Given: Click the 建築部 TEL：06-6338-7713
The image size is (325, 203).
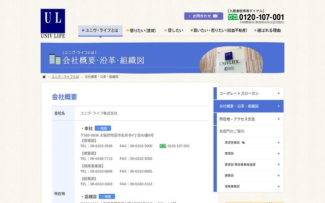Looking at the screenshot, I should pyautogui.click(x=96, y=159).
